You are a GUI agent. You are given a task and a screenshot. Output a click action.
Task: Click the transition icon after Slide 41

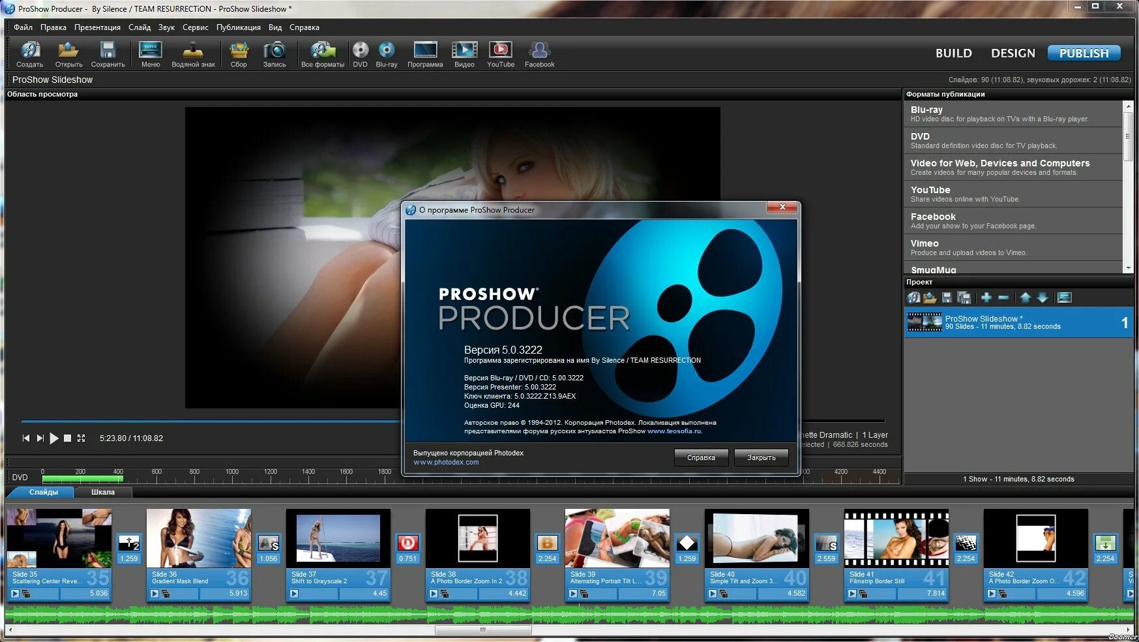pos(966,543)
